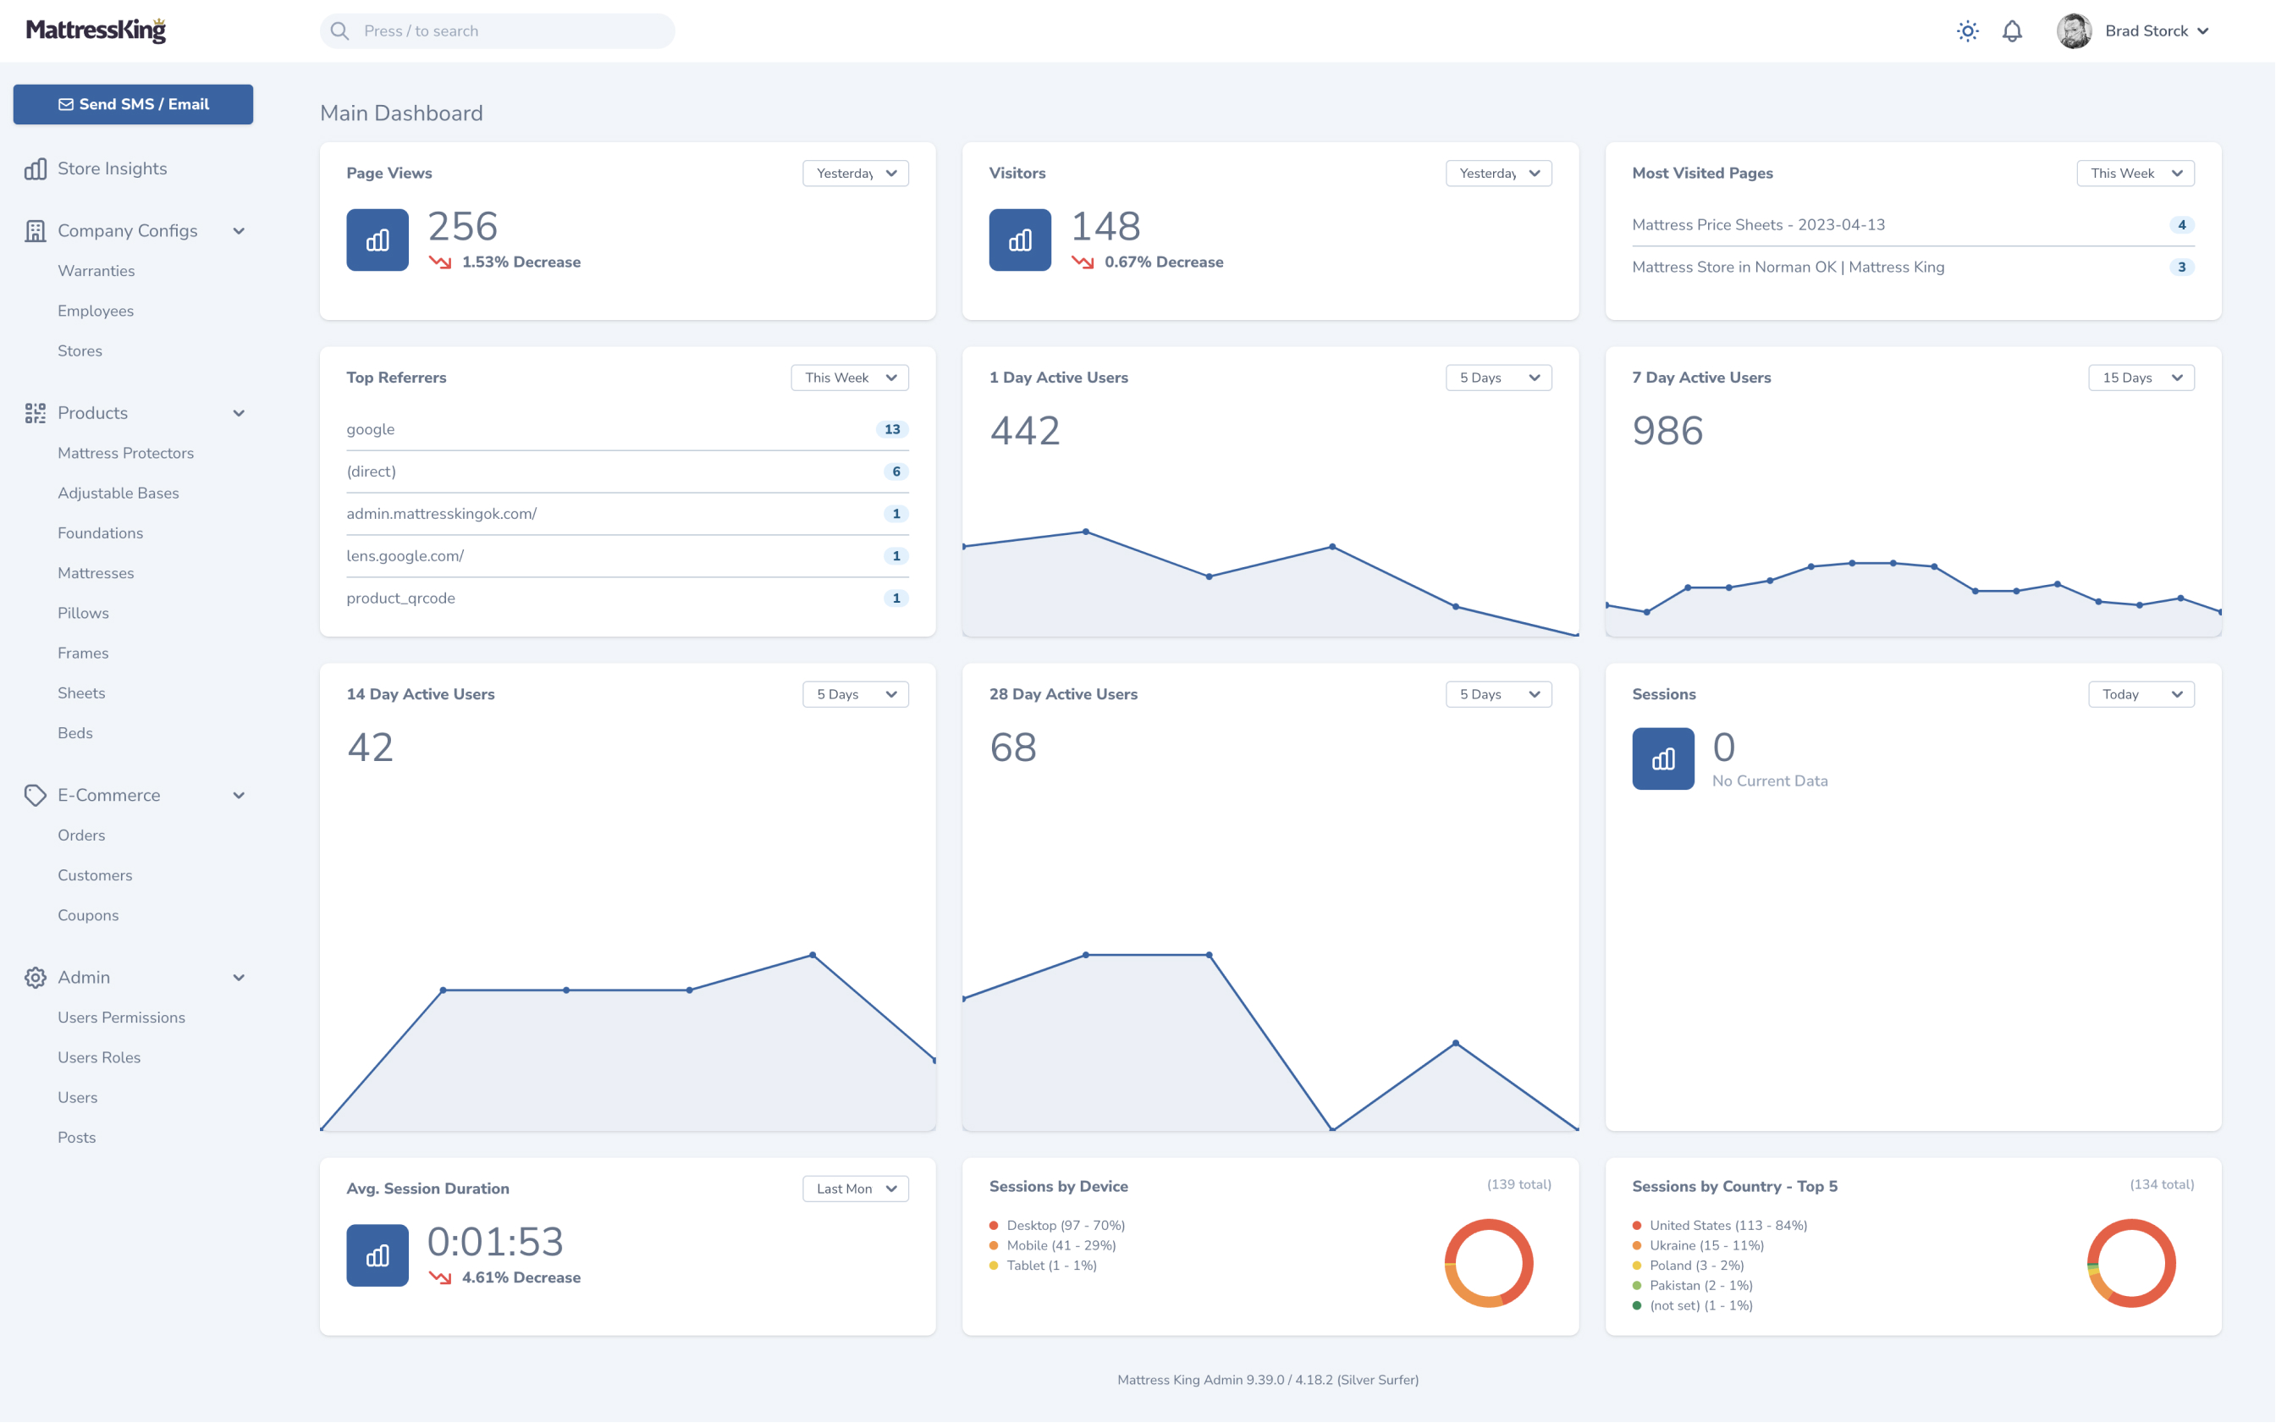Click the Store Insights bar chart icon

[35, 168]
